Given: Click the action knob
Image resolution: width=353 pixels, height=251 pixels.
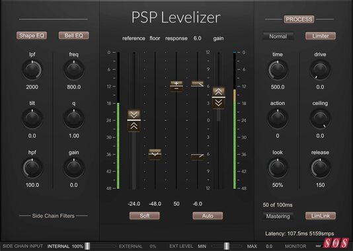Looking at the screenshot, I should coord(278,119).
